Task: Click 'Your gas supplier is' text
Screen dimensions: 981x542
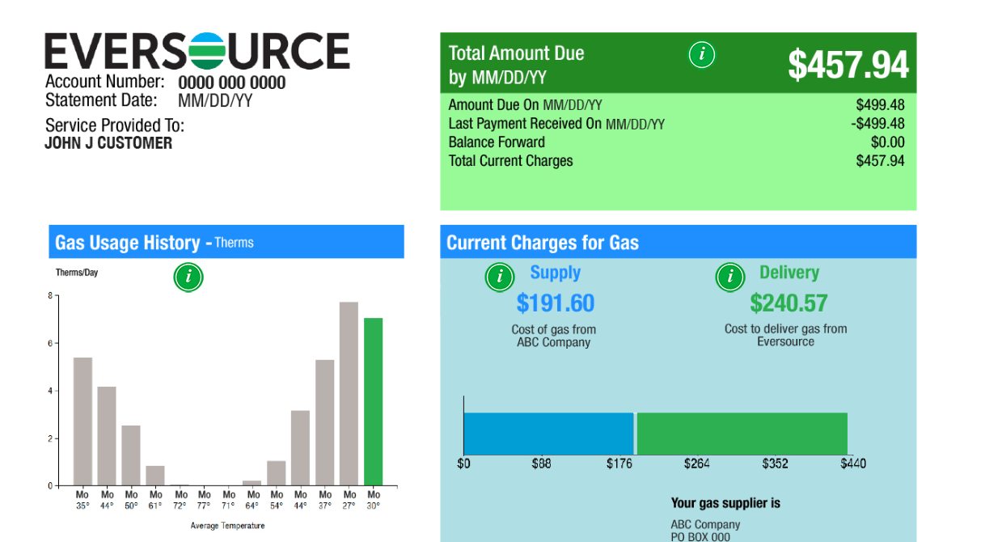Action: point(725,503)
